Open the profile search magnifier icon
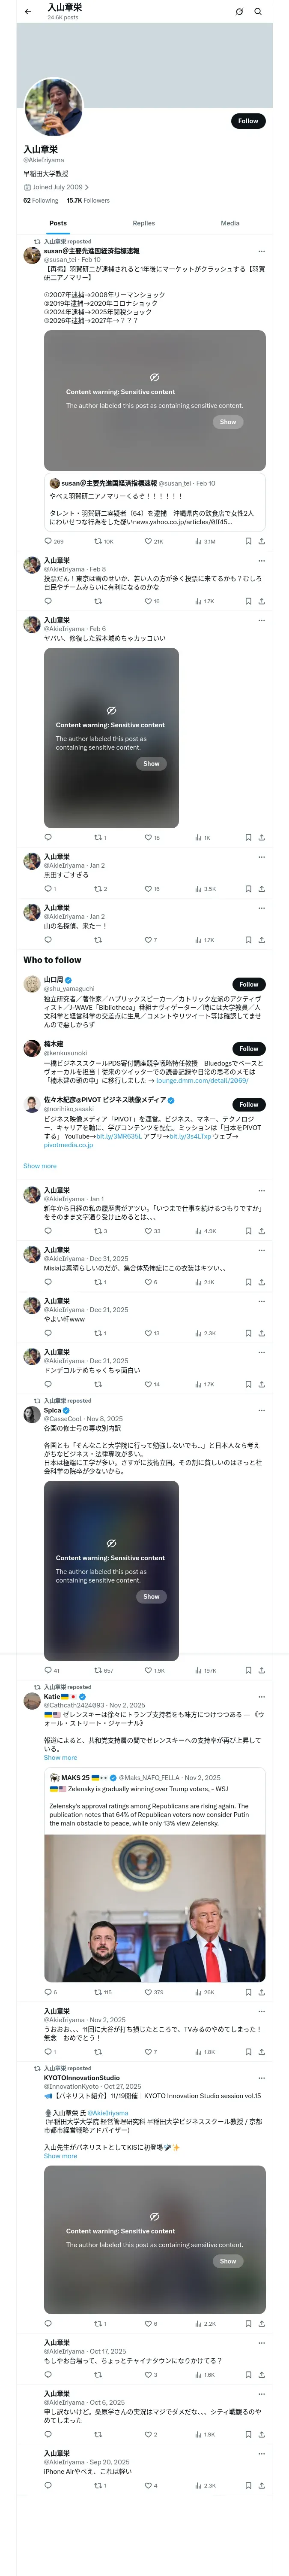 point(258,12)
